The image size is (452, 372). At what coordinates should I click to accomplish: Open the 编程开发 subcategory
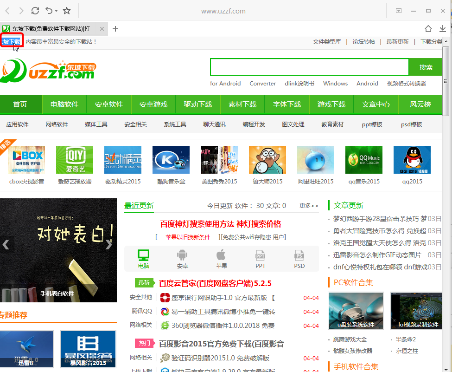[x=254, y=124]
